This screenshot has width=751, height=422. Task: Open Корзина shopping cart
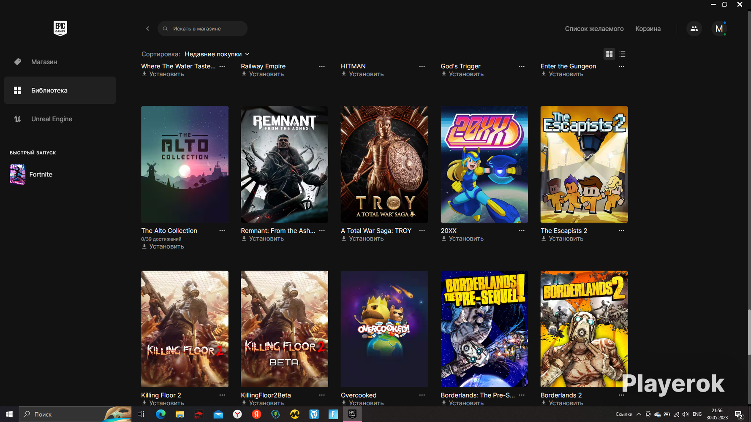pos(648,29)
